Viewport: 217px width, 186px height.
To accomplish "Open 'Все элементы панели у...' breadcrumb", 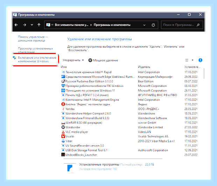I will click(71, 25).
